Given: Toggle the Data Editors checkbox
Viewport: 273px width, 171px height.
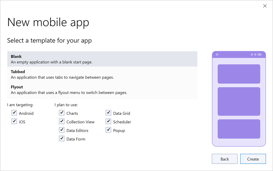Looking at the screenshot, I should pos(62,130).
